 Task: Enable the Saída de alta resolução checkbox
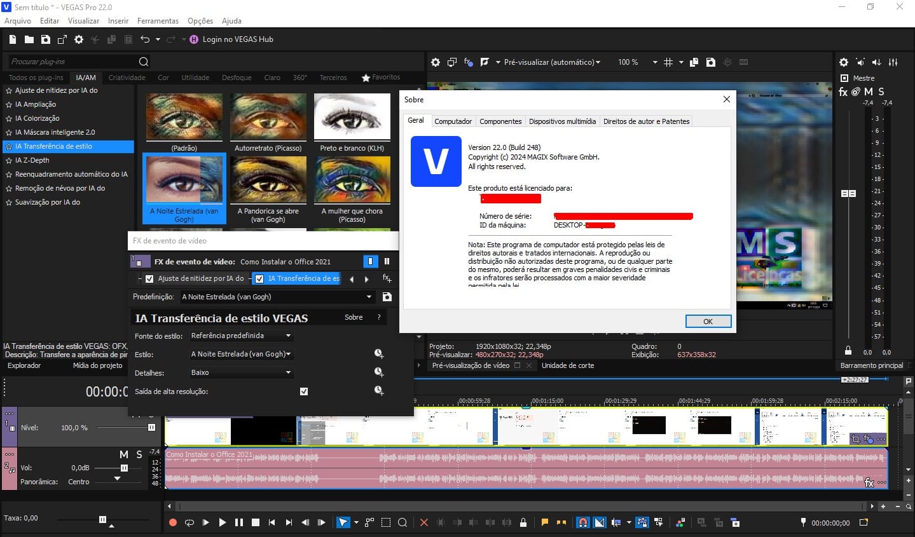(304, 391)
